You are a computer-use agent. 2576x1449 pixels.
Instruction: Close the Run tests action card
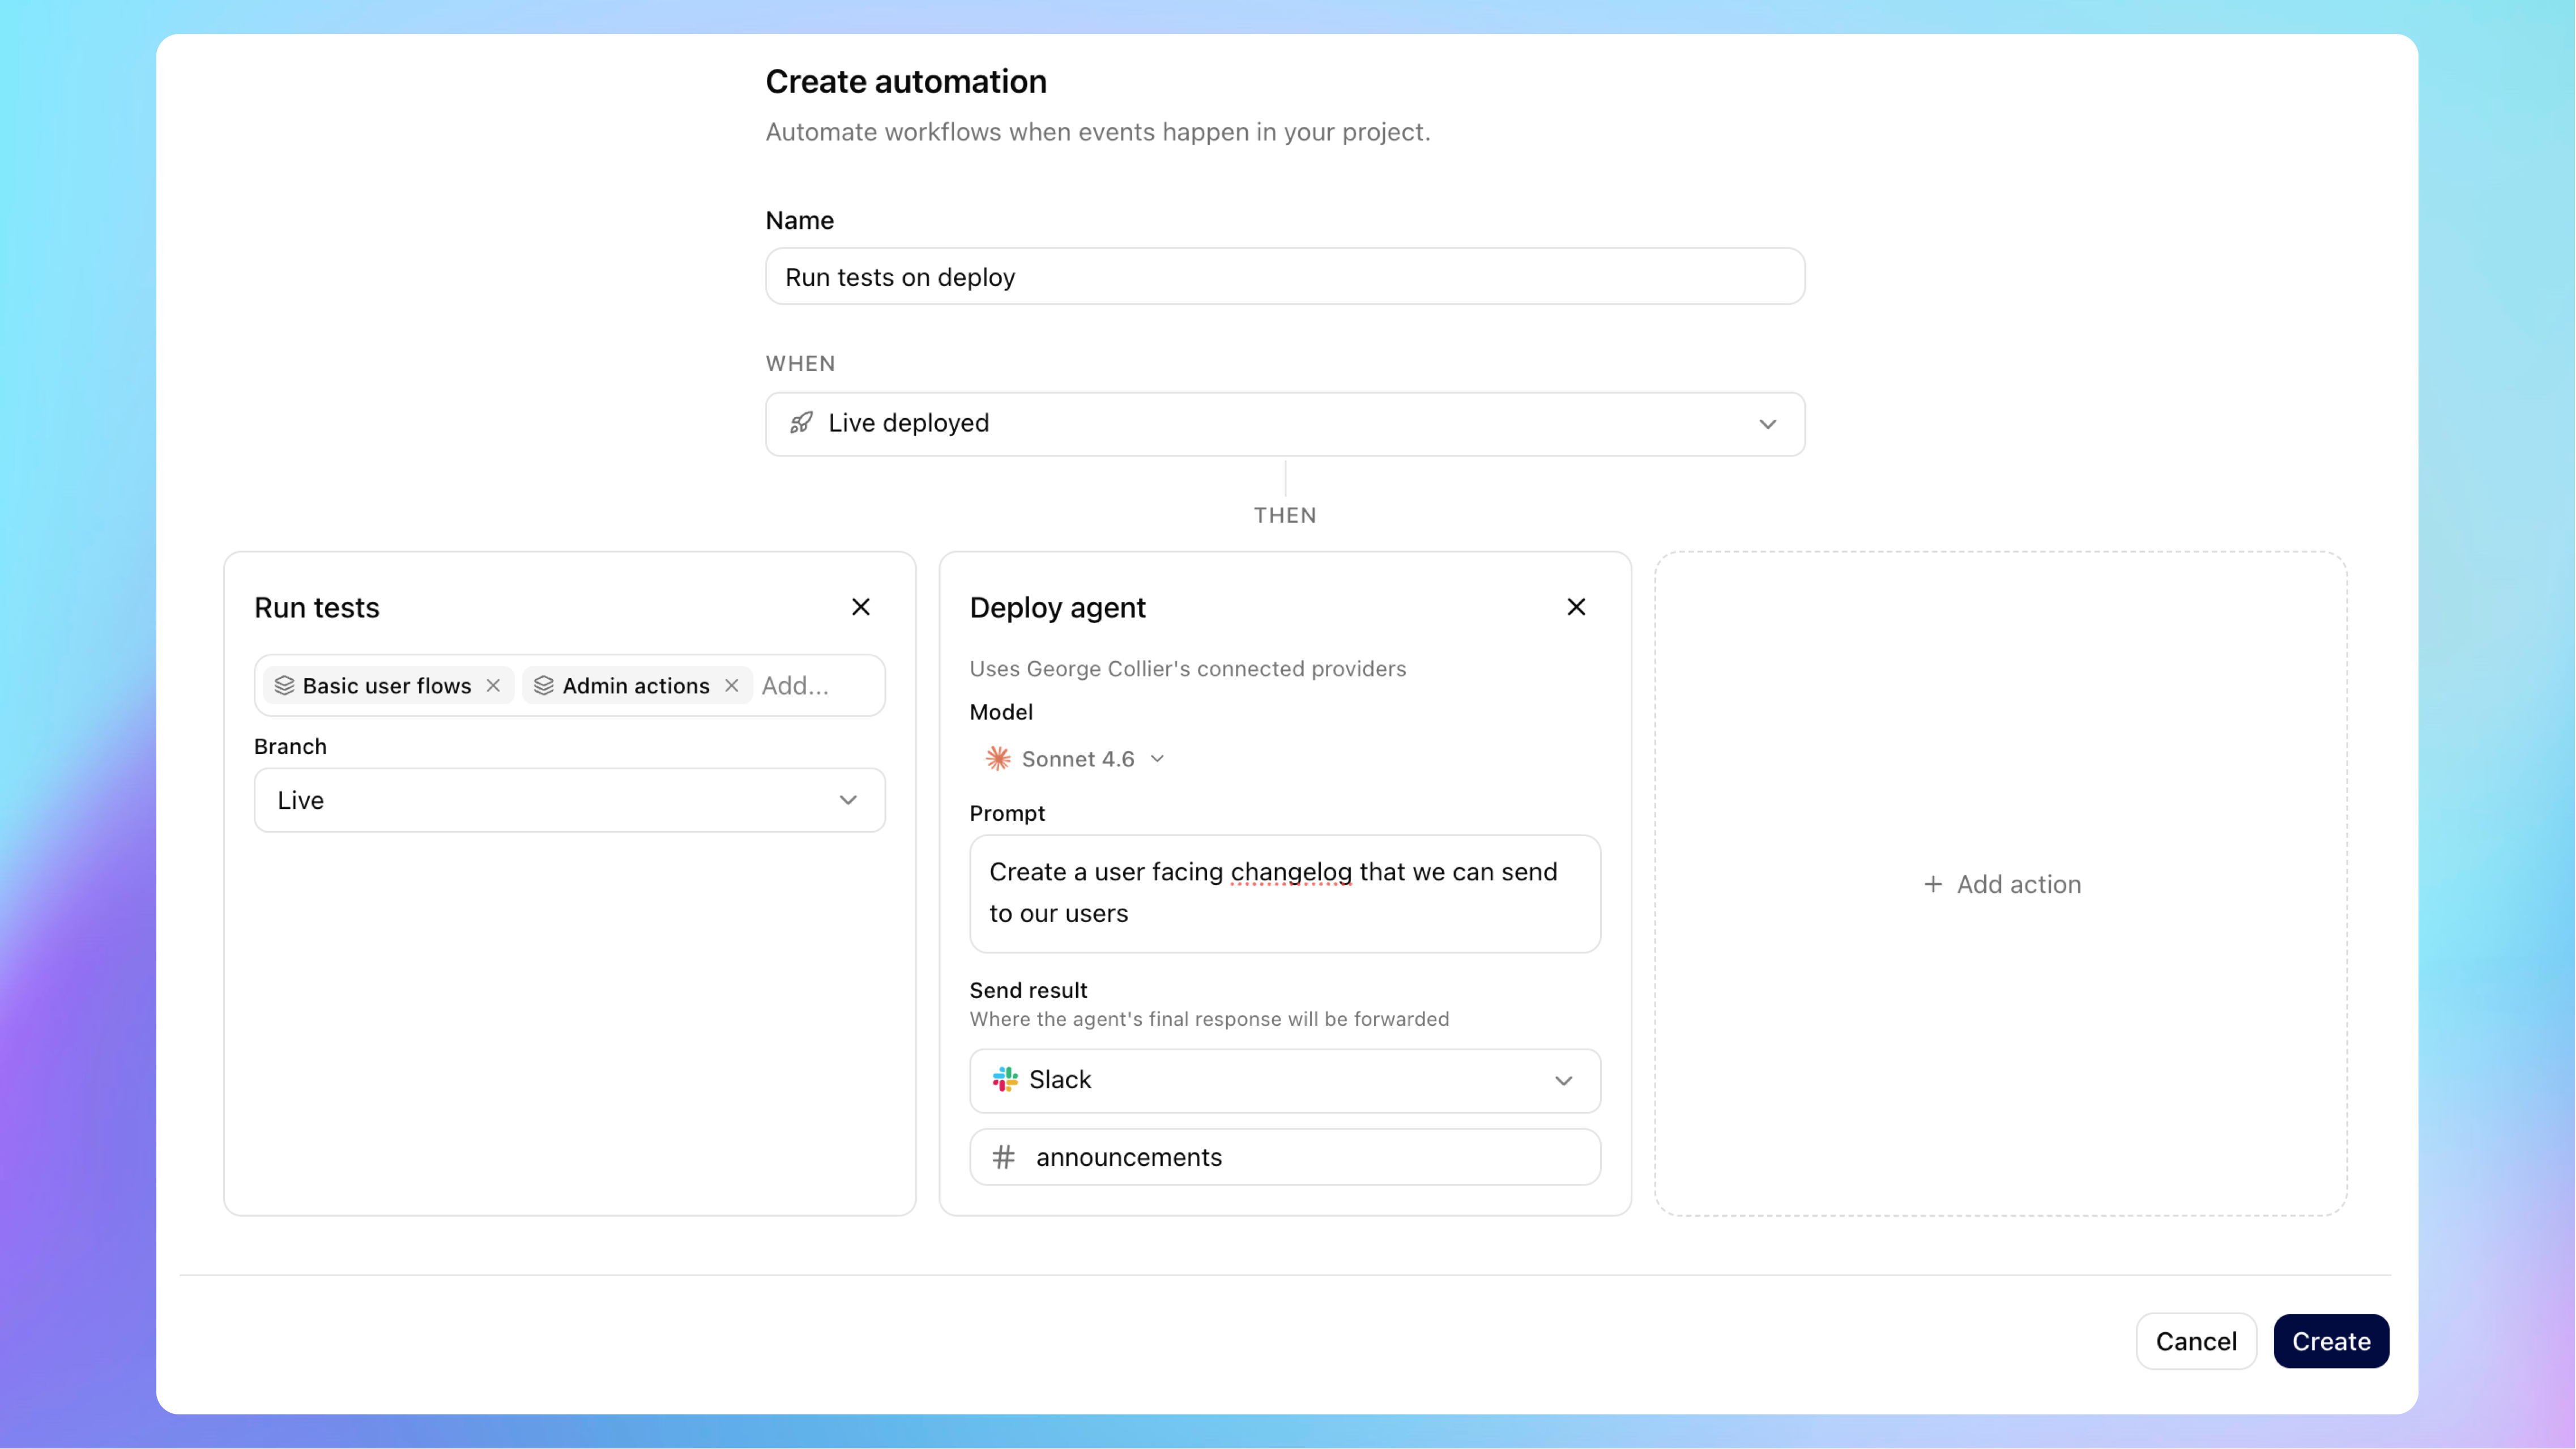pos(860,607)
